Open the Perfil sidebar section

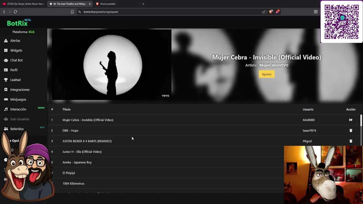pos(14,70)
